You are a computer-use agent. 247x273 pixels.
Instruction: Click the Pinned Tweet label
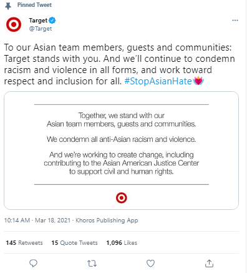pos(34,5)
